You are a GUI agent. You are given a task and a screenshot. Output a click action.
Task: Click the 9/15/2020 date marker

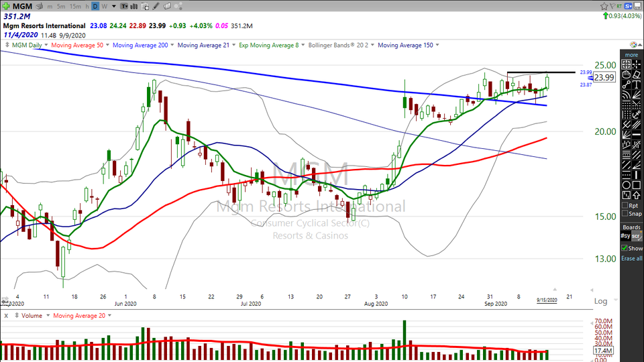coord(547,300)
